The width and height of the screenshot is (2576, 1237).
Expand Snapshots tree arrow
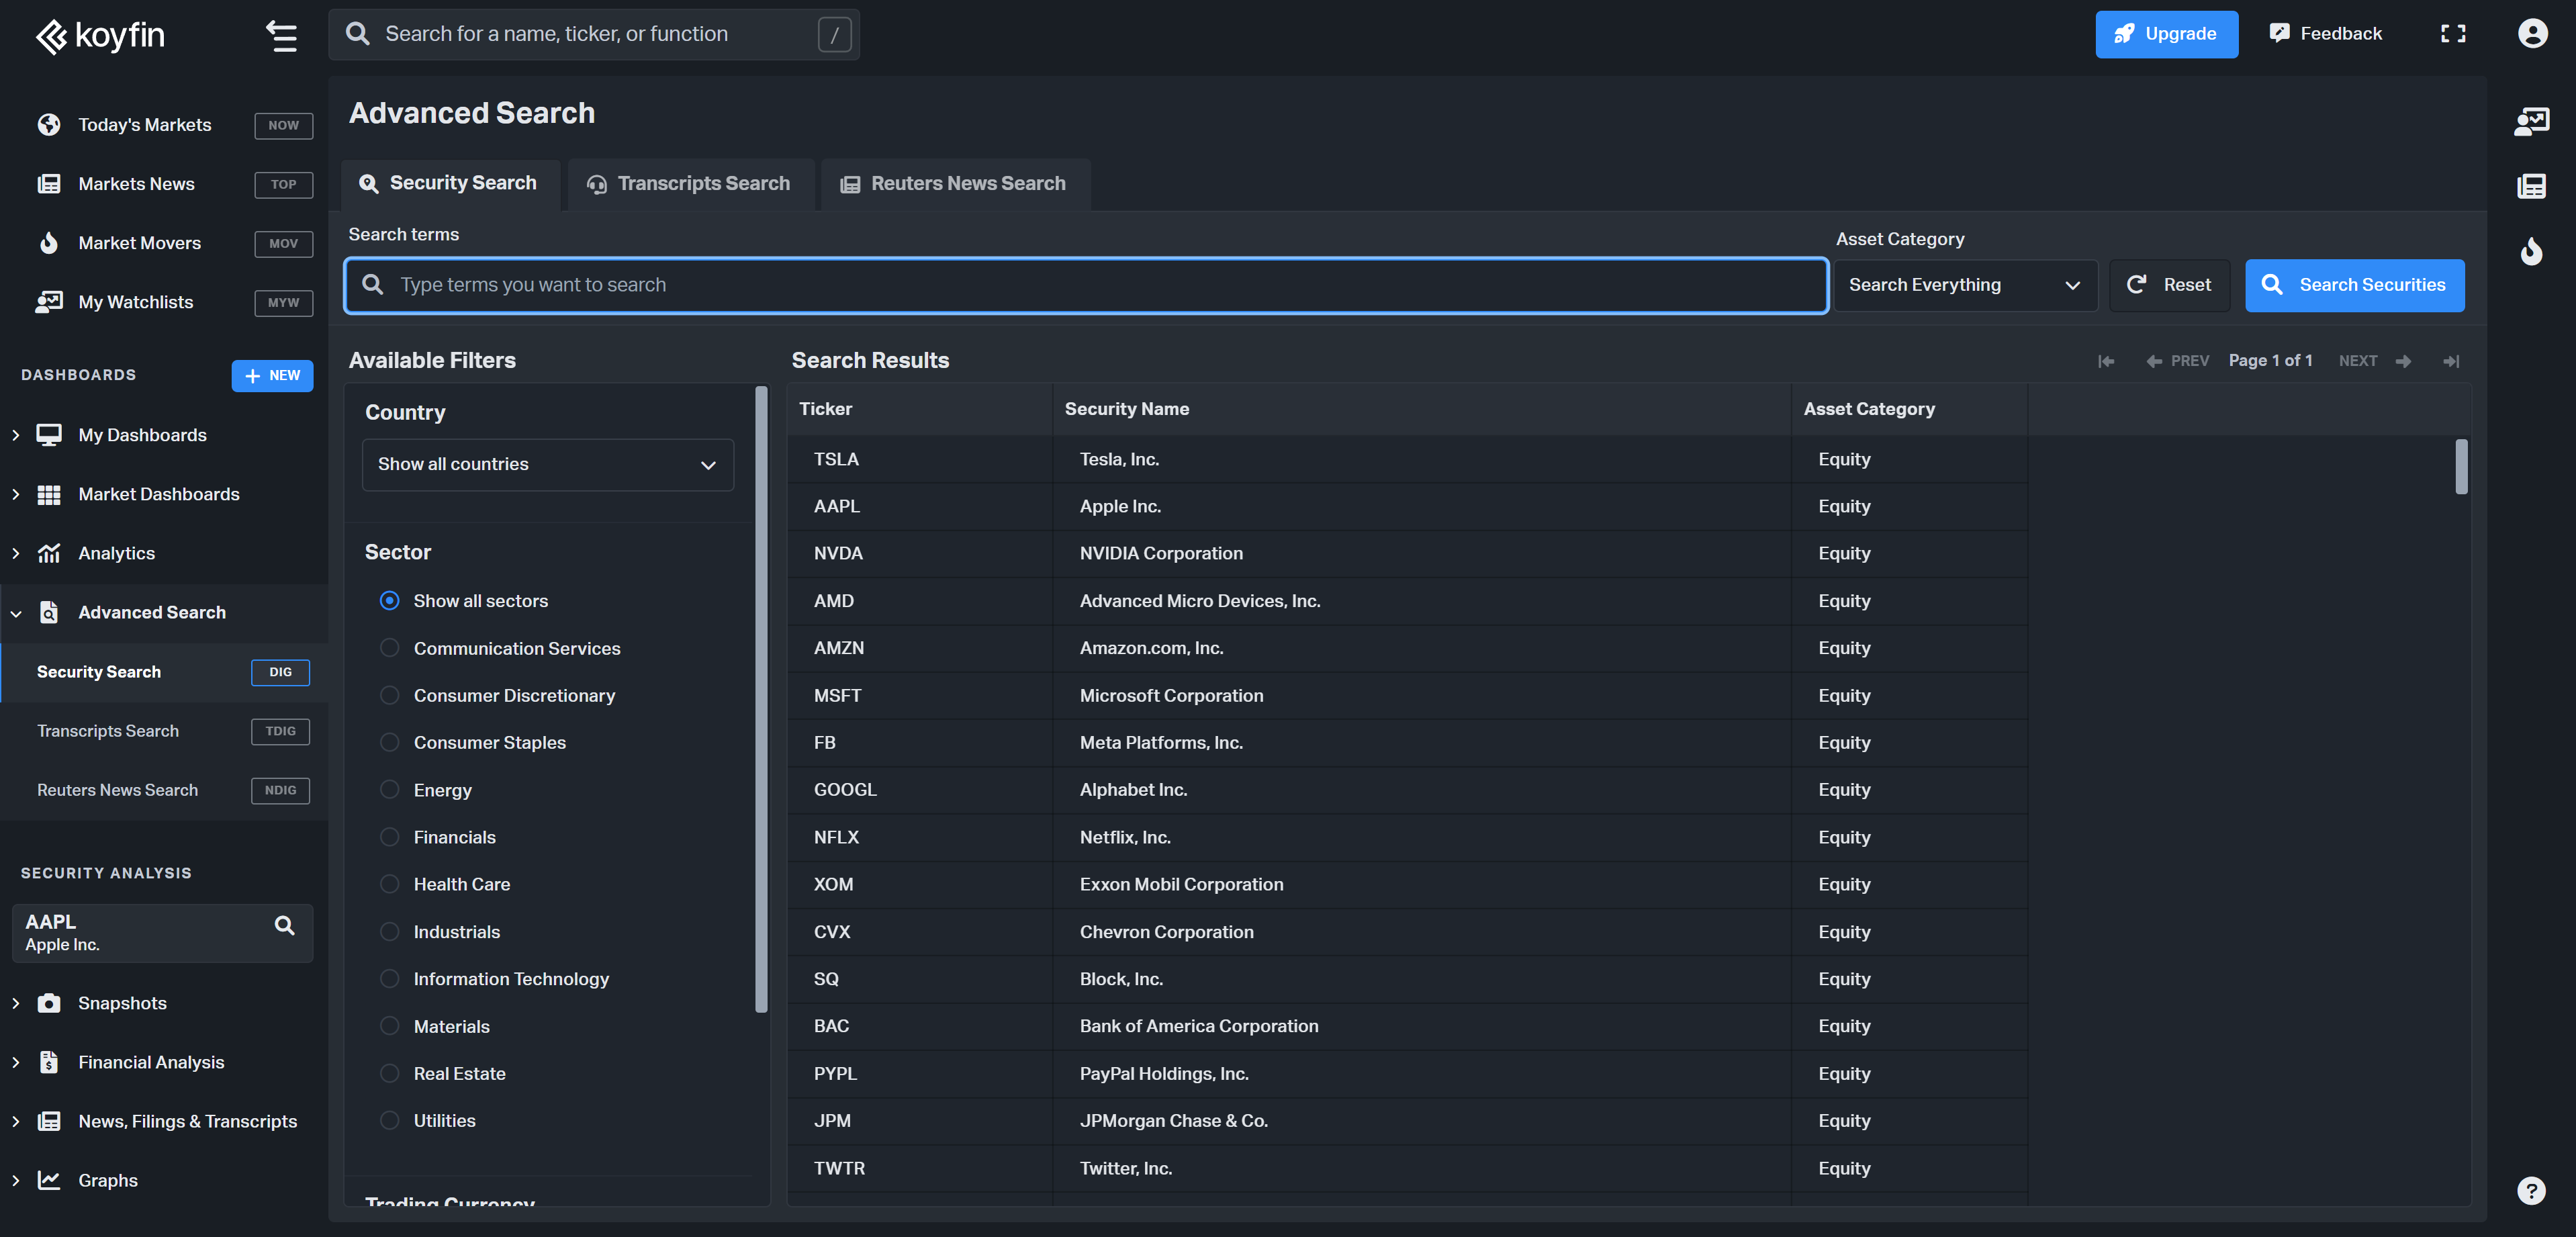[16, 1003]
